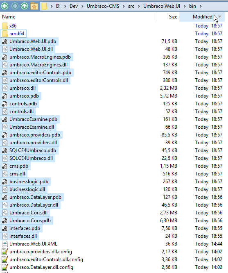Screen dimensions: 228x273
Task: Navigate to Dev in breadcrumb
Action: click(x=74, y=6)
